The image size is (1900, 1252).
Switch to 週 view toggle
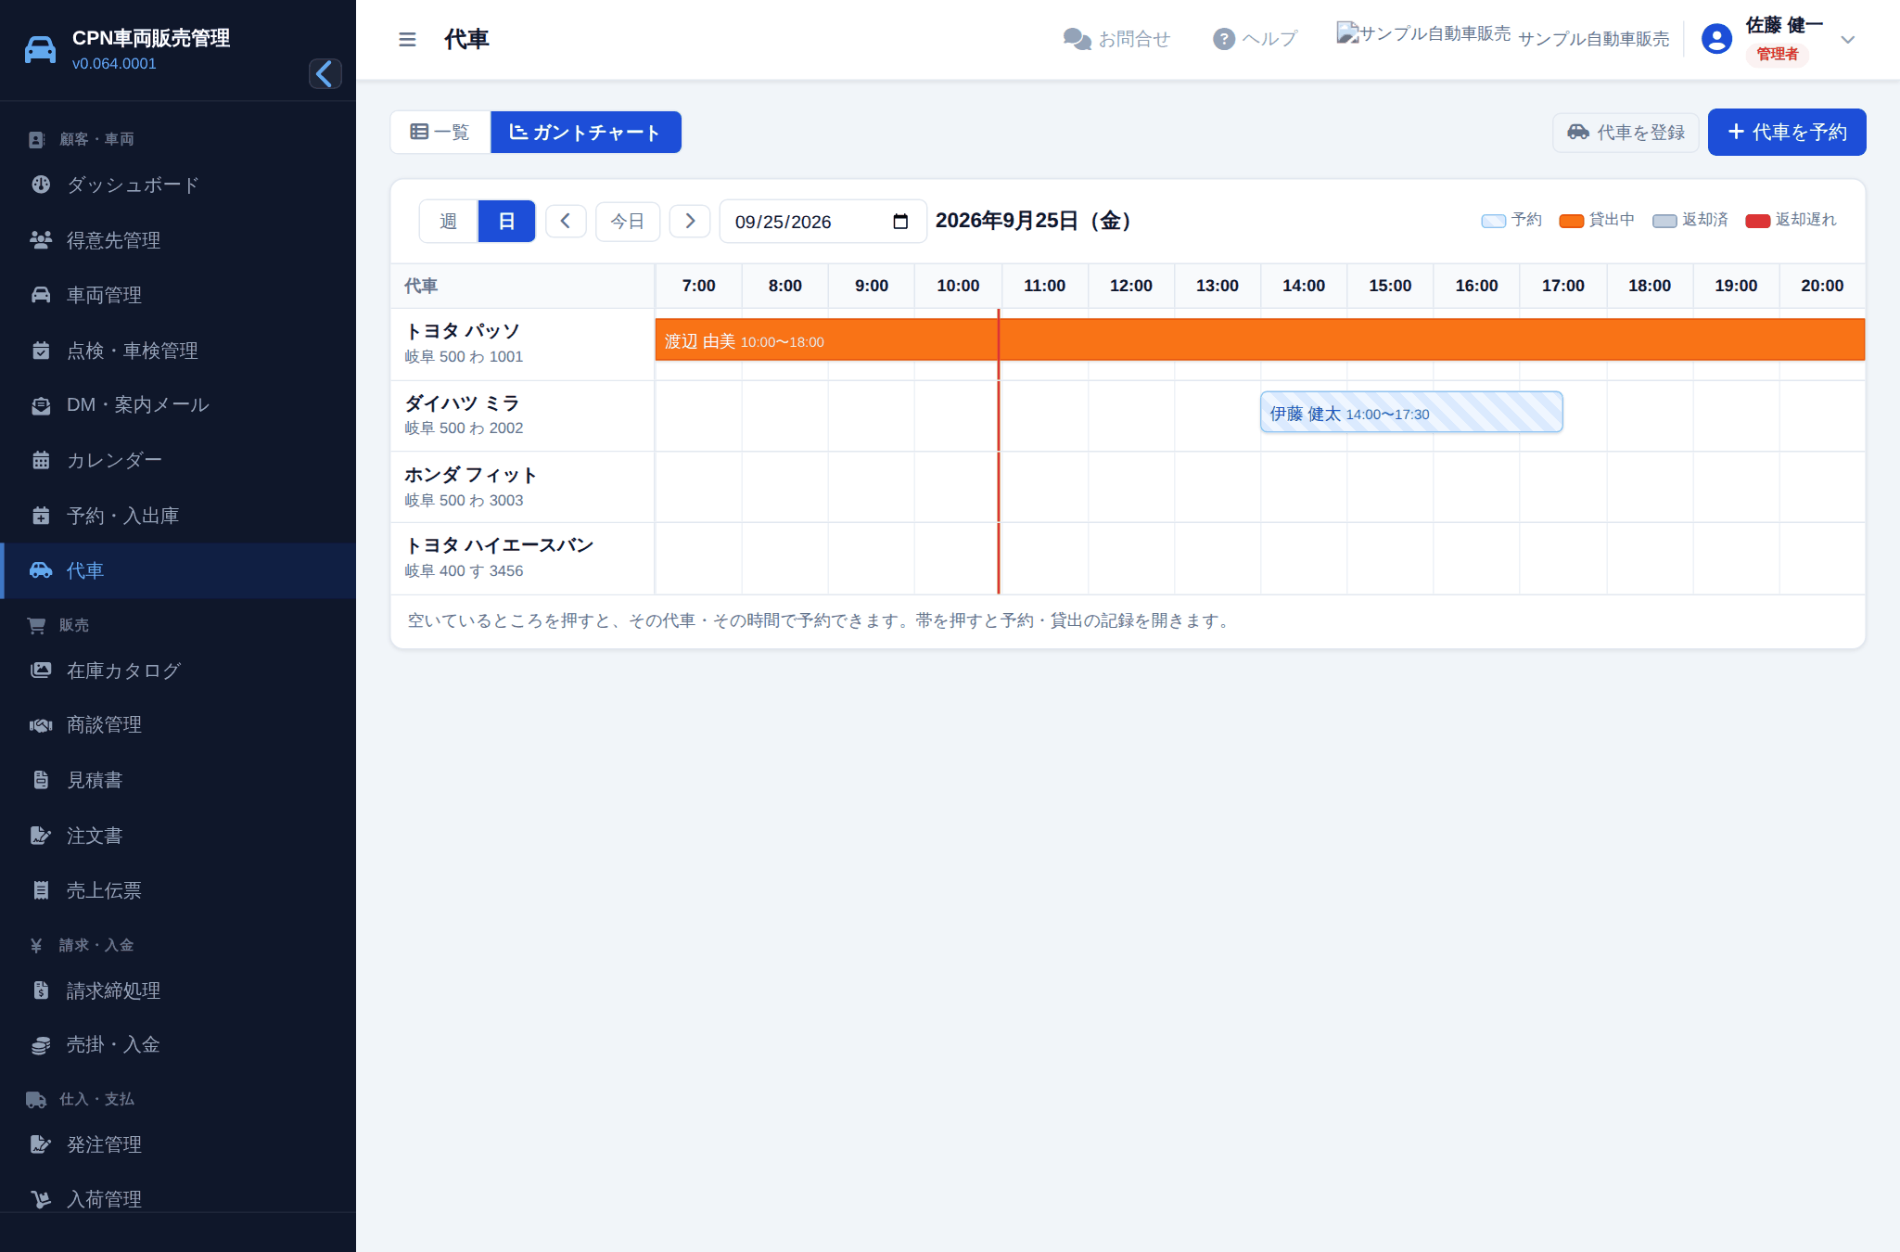449,221
